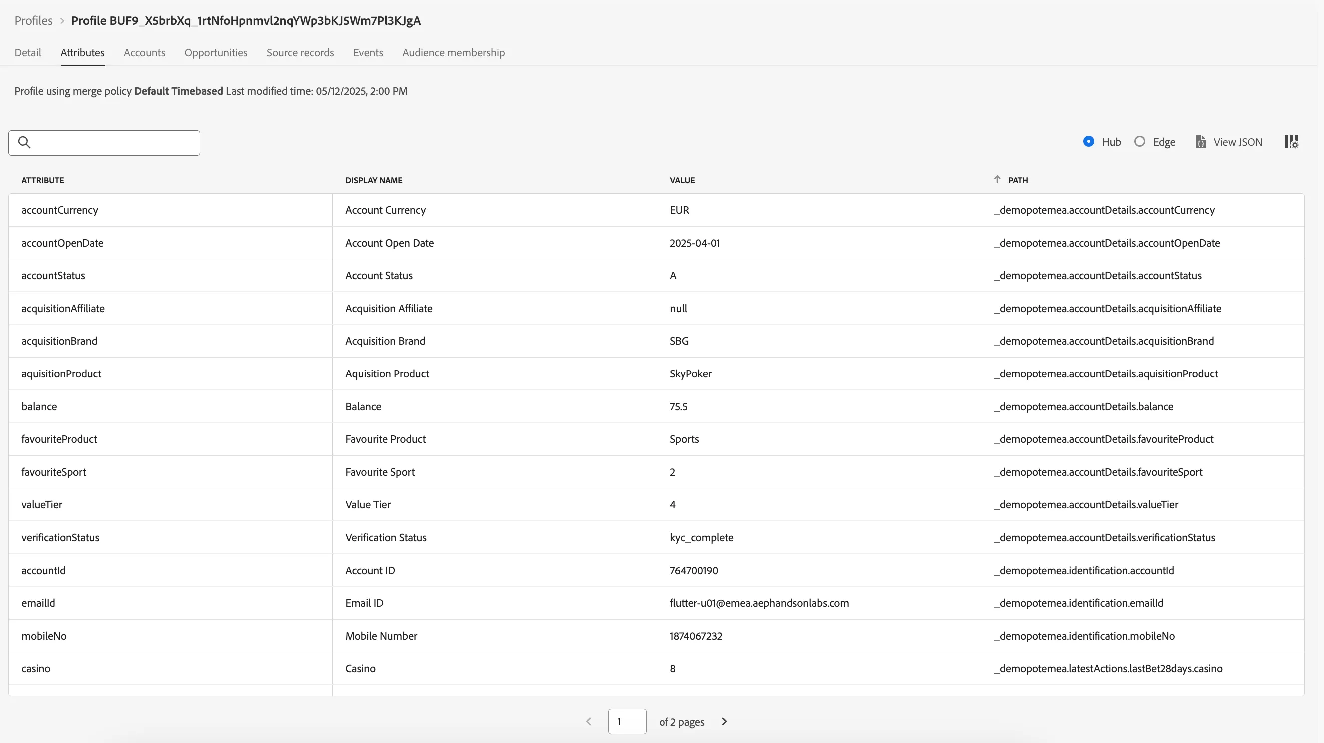This screenshot has height=743, width=1324.
Task: Open the Detail tab
Action: click(x=28, y=52)
